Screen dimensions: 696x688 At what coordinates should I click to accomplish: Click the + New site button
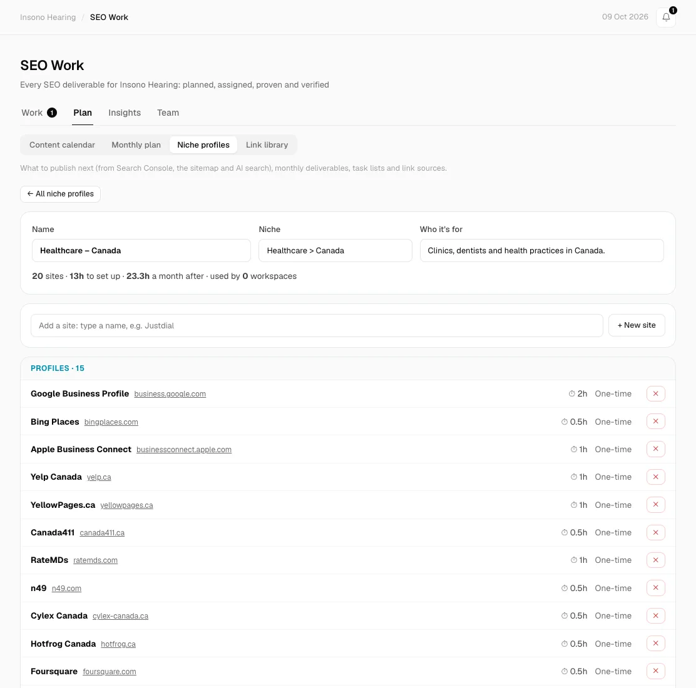637,325
